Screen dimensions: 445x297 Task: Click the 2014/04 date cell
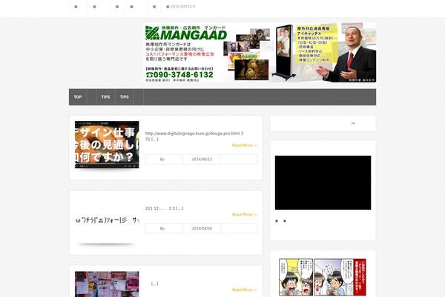click(202, 229)
